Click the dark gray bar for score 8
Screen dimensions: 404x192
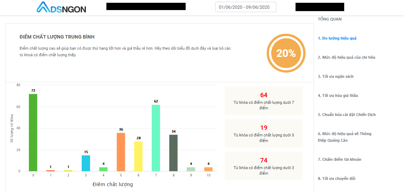[173, 153]
